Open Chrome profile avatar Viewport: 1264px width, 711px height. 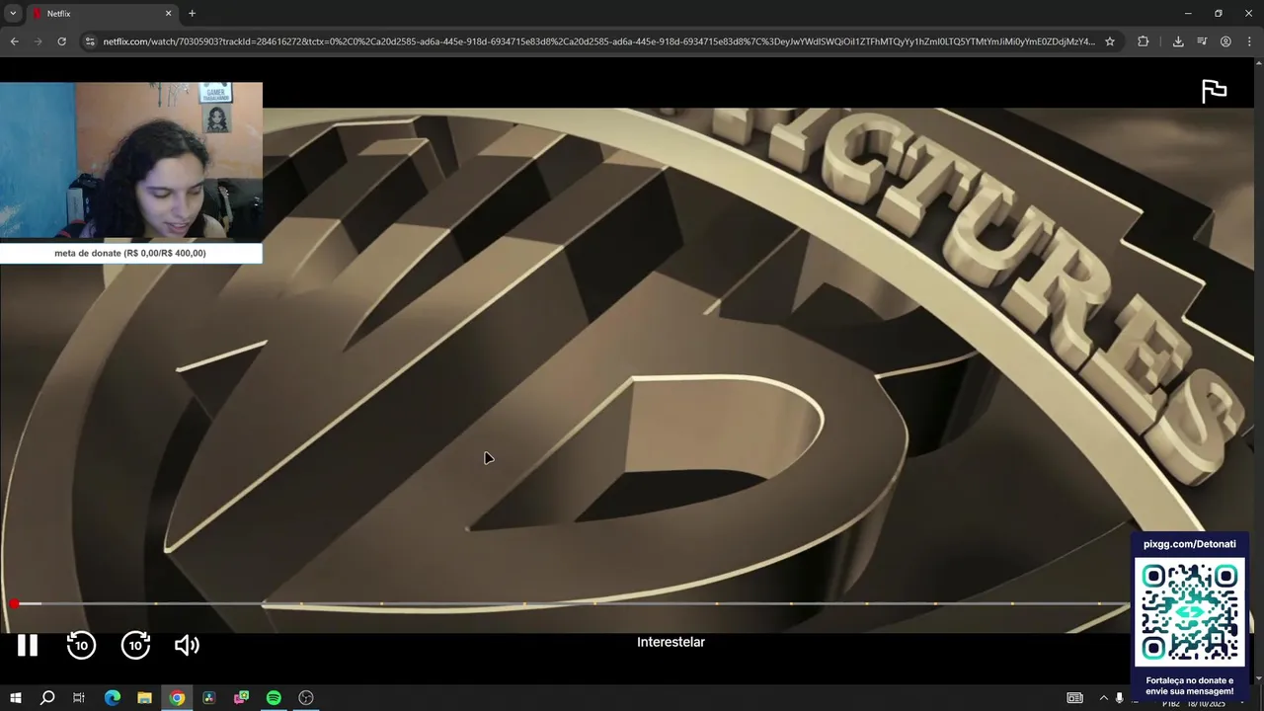(1225, 41)
